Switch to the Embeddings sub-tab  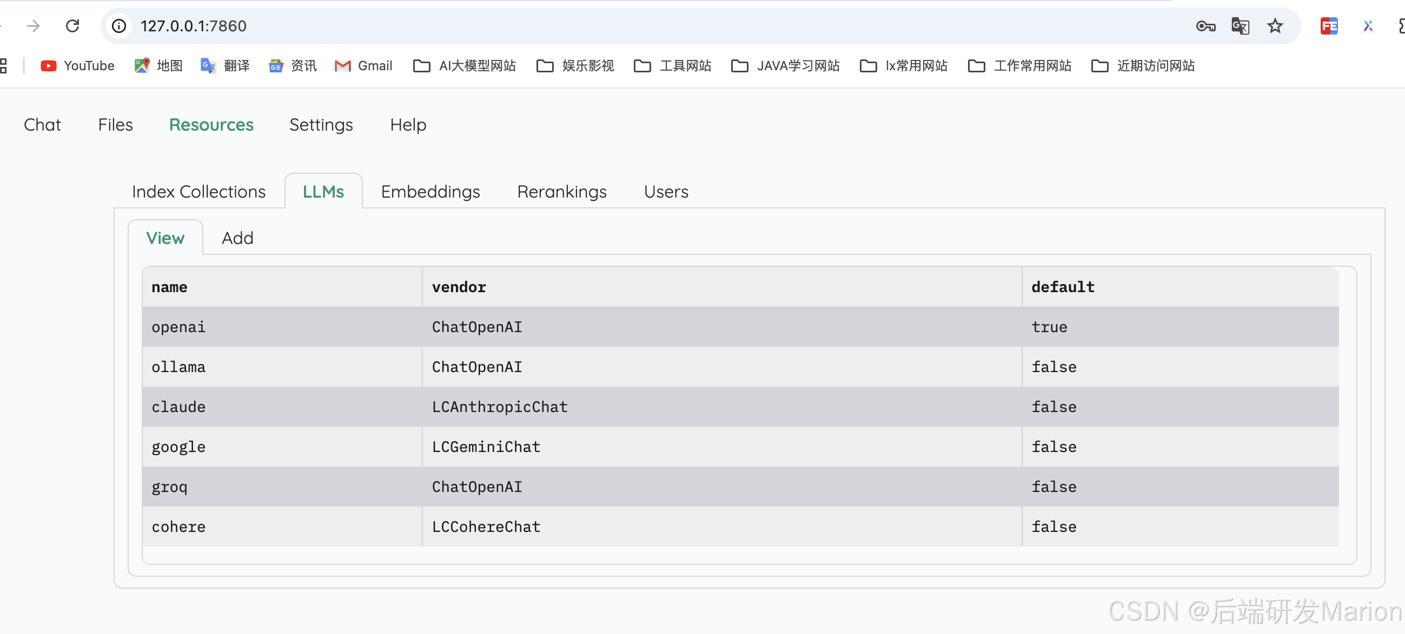coord(430,192)
